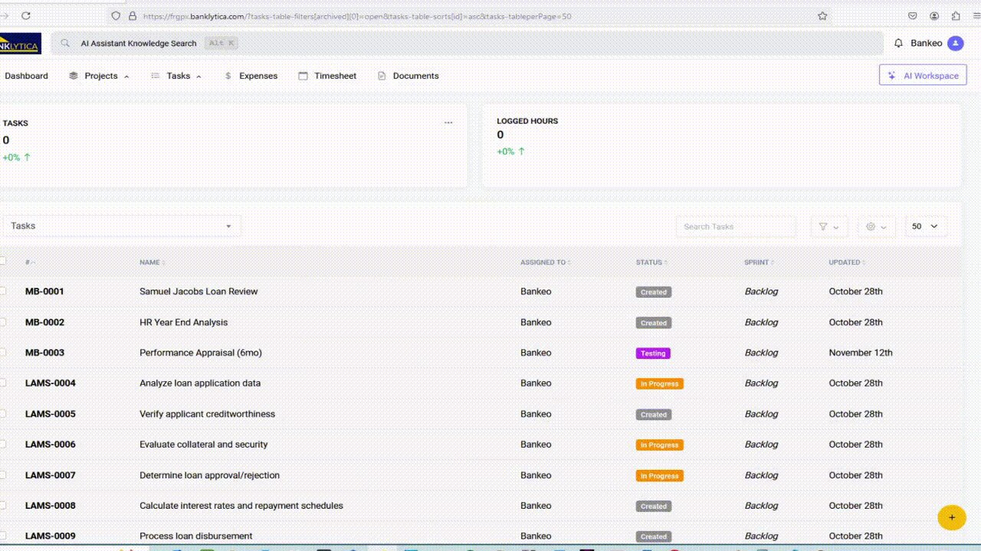Check the checkbox for task LAMS-0005
Viewport: 981px width, 551px height.
[3, 414]
